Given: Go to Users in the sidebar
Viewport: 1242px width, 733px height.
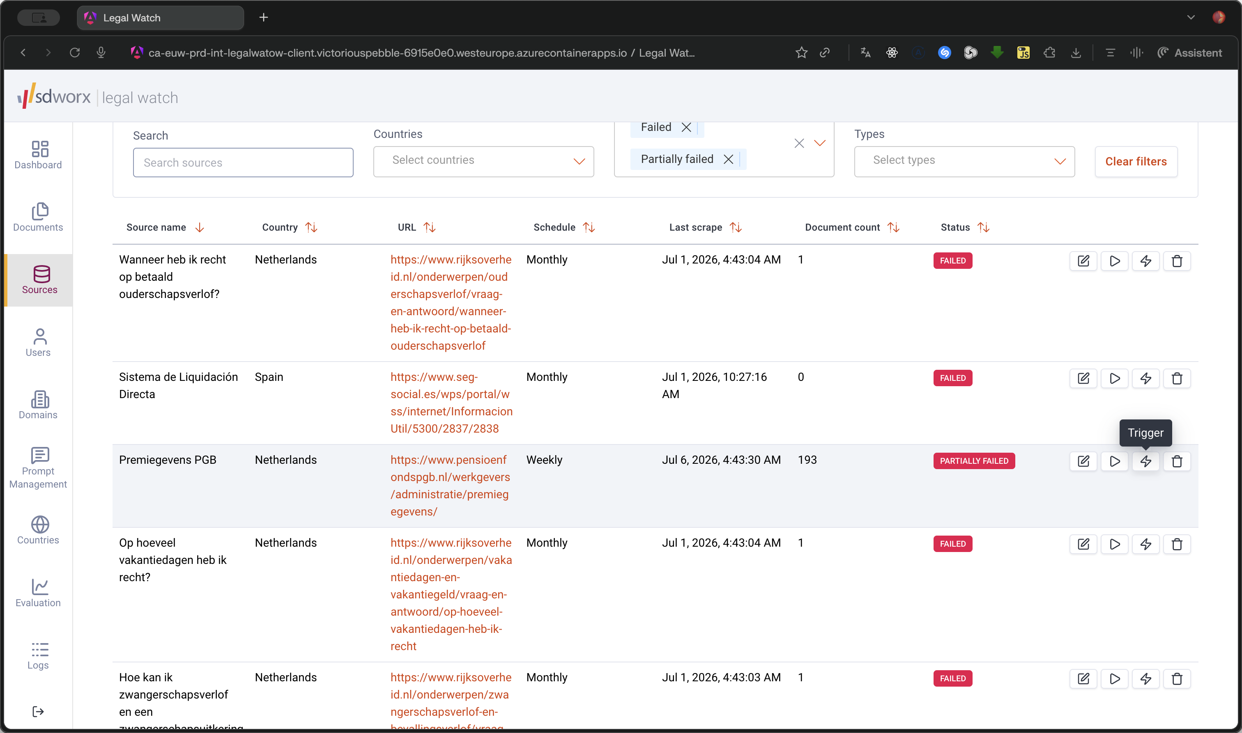Looking at the screenshot, I should pyautogui.click(x=38, y=342).
